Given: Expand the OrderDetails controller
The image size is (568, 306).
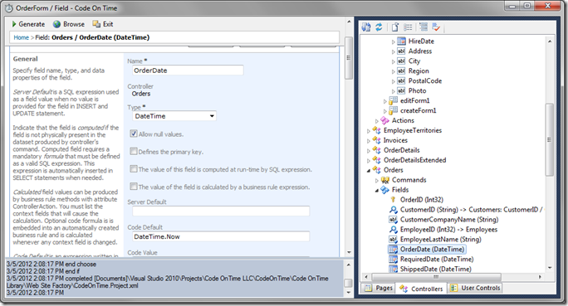Looking at the screenshot, I should (x=369, y=150).
